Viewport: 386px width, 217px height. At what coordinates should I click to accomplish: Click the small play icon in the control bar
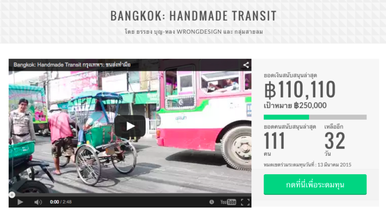(x=20, y=202)
